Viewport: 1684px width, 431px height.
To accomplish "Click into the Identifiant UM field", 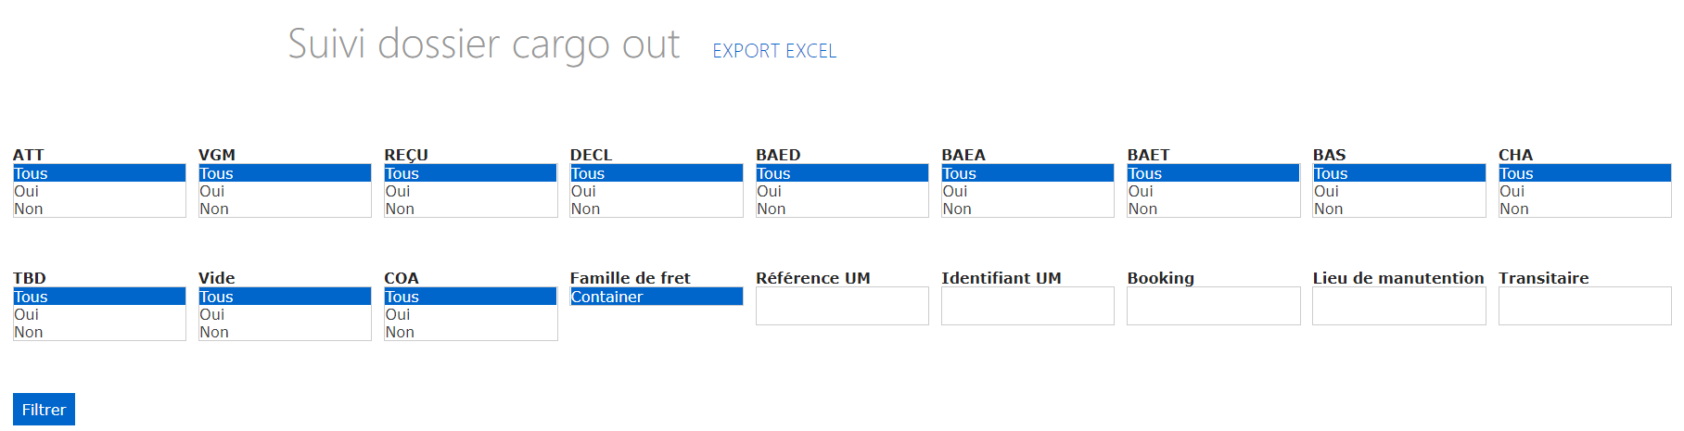I will point(1027,306).
